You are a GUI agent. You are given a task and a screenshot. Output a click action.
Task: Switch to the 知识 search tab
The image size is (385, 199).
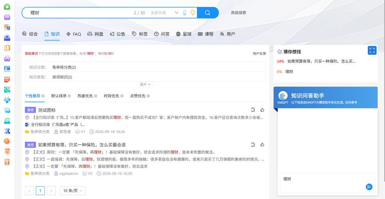pyautogui.click(x=52, y=34)
